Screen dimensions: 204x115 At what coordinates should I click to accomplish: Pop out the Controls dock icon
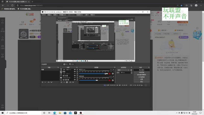[149, 67]
